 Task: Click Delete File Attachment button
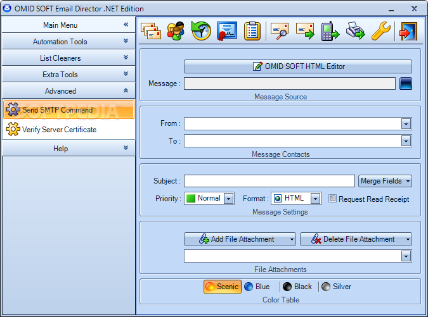356,239
